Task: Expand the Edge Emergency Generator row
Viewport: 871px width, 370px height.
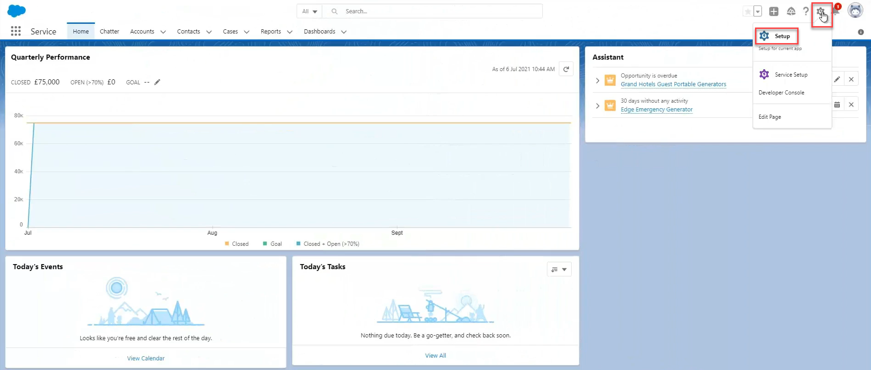Action: pyautogui.click(x=597, y=105)
